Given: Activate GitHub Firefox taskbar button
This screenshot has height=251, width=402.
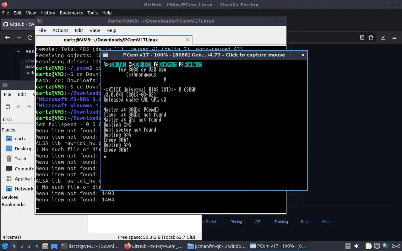Looking at the screenshot, I should 154,246.
